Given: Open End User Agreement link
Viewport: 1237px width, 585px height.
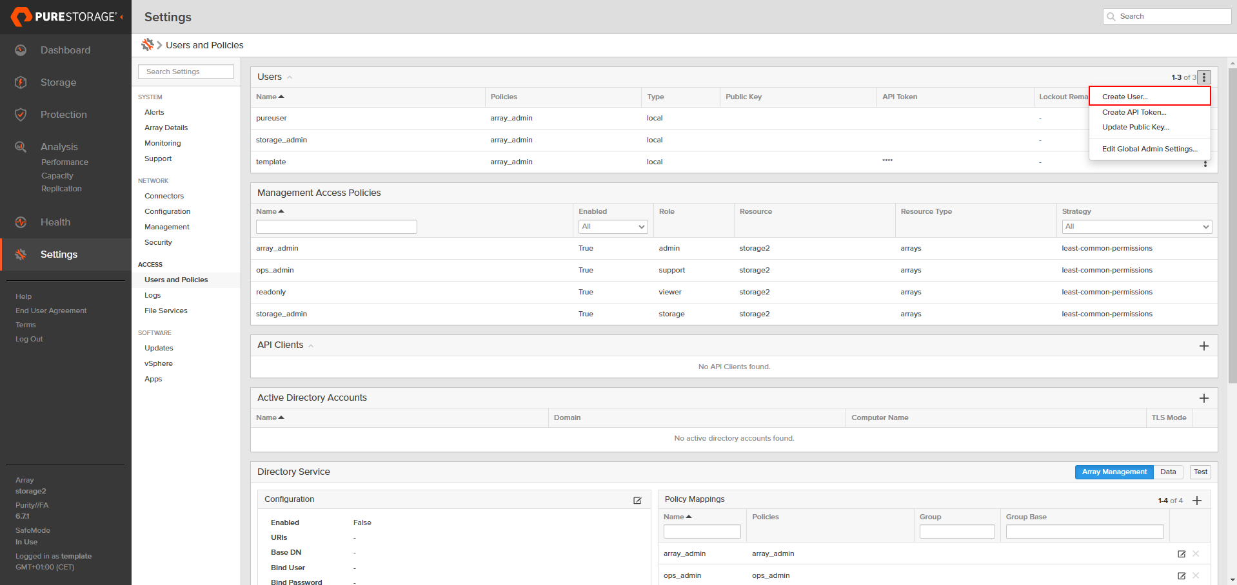Looking at the screenshot, I should tap(51, 311).
